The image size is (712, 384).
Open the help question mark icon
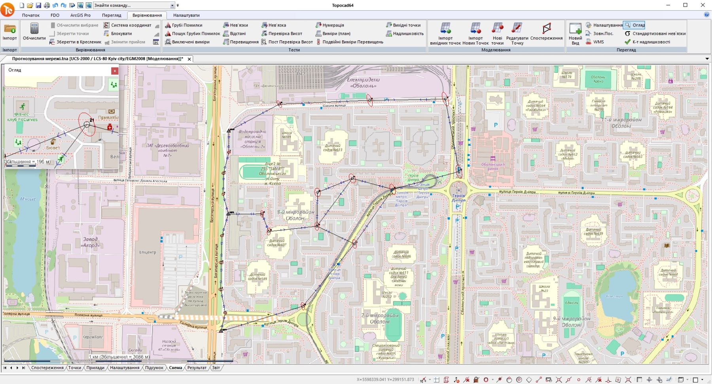click(706, 15)
